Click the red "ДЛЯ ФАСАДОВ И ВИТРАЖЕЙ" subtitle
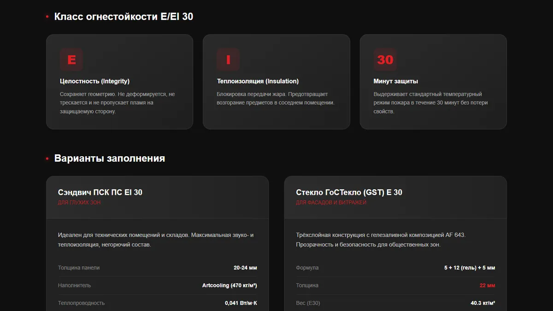 click(331, 203)
